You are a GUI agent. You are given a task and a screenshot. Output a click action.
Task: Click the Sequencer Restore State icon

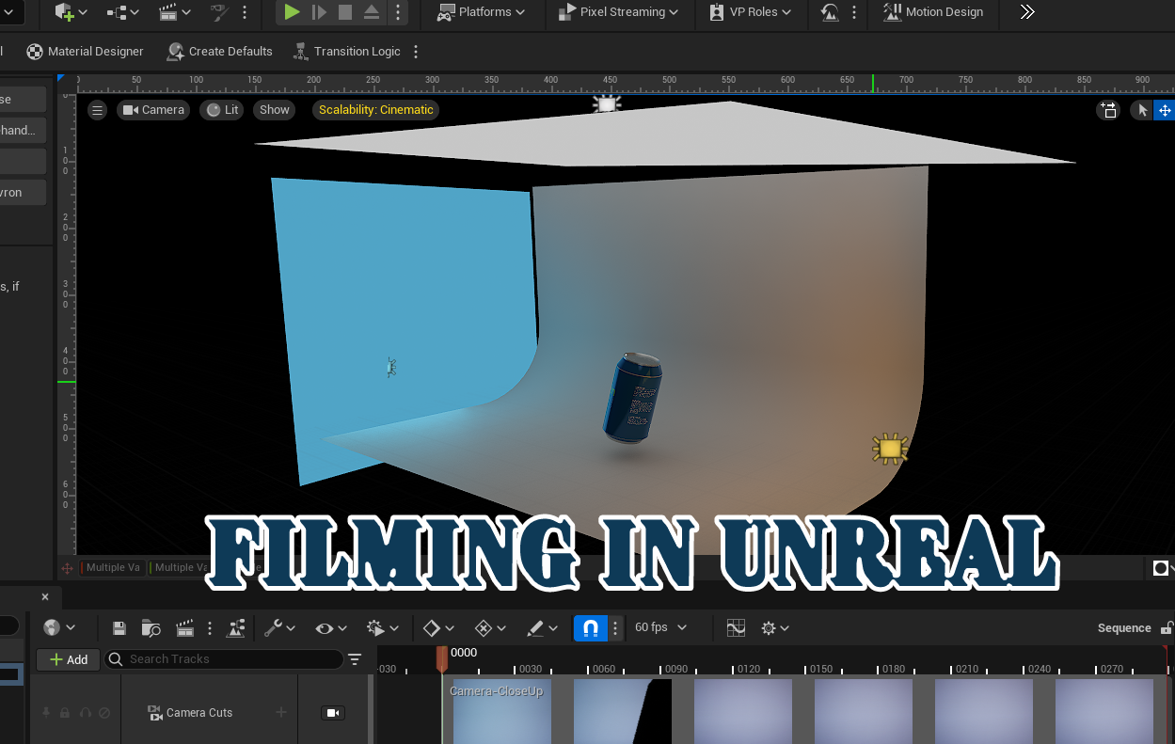236,627
